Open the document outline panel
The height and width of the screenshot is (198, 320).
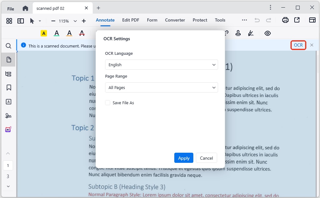(8, 73)
